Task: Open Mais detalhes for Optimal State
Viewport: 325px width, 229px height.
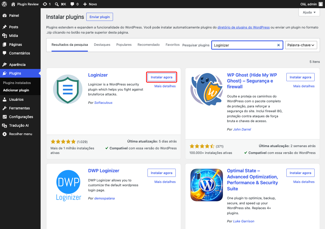Action: pos(304,182)
